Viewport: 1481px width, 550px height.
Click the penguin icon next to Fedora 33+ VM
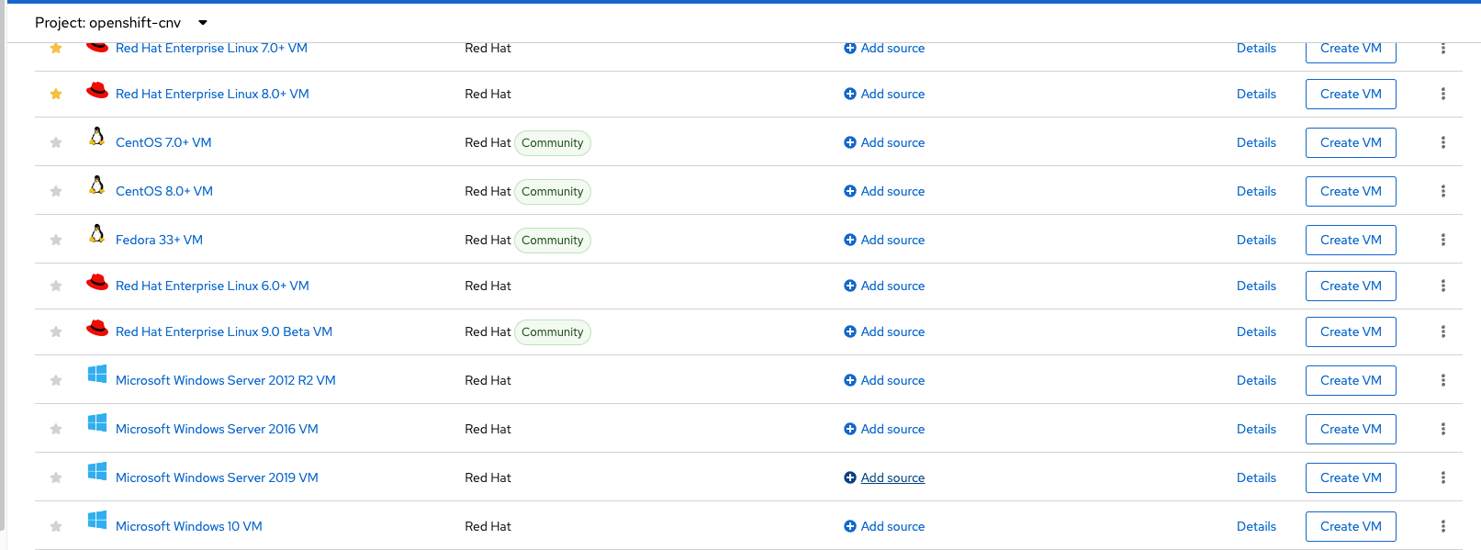[x=97, y=234]
